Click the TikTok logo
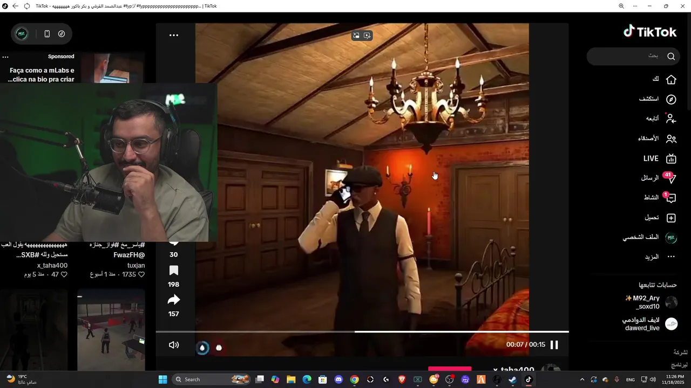 650,32
